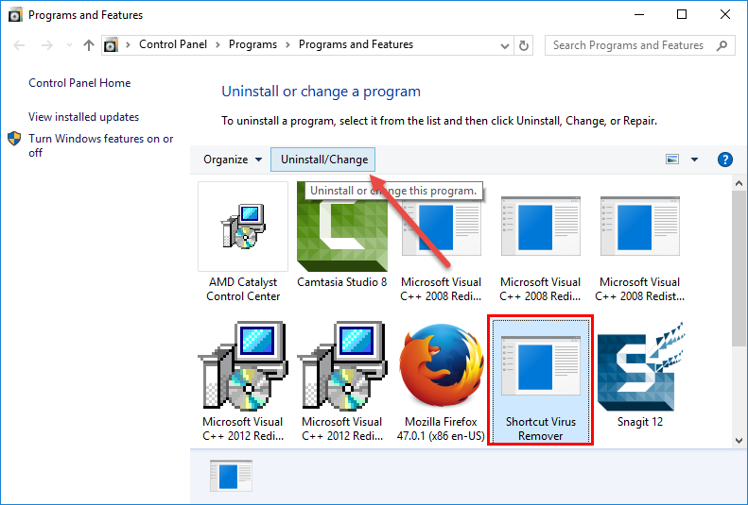Viewport: 748px width, 505px height.
Task: Open recent locations dropdown arrow
Action: [x=69, y=45]
